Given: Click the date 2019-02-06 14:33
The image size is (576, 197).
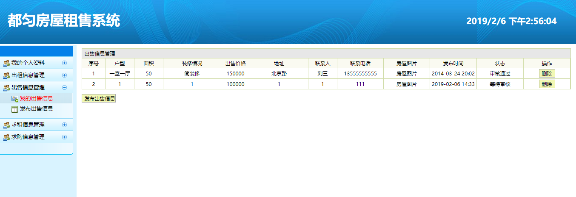Looking at the screenshot, I should point(453,84).
